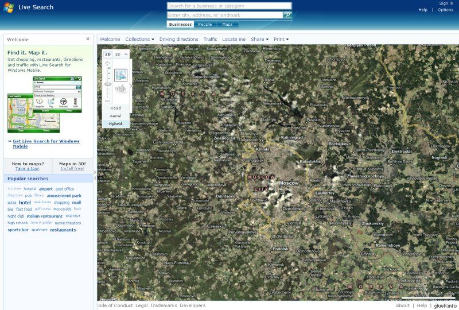Select the bird's eye buildings icon
459x310 pixels.
[120, 88]
